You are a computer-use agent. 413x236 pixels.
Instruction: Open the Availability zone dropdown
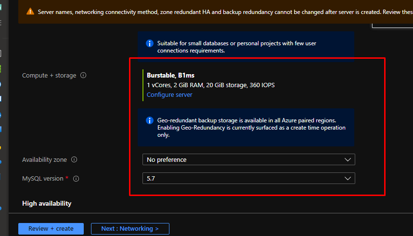[x=248, y=159]
